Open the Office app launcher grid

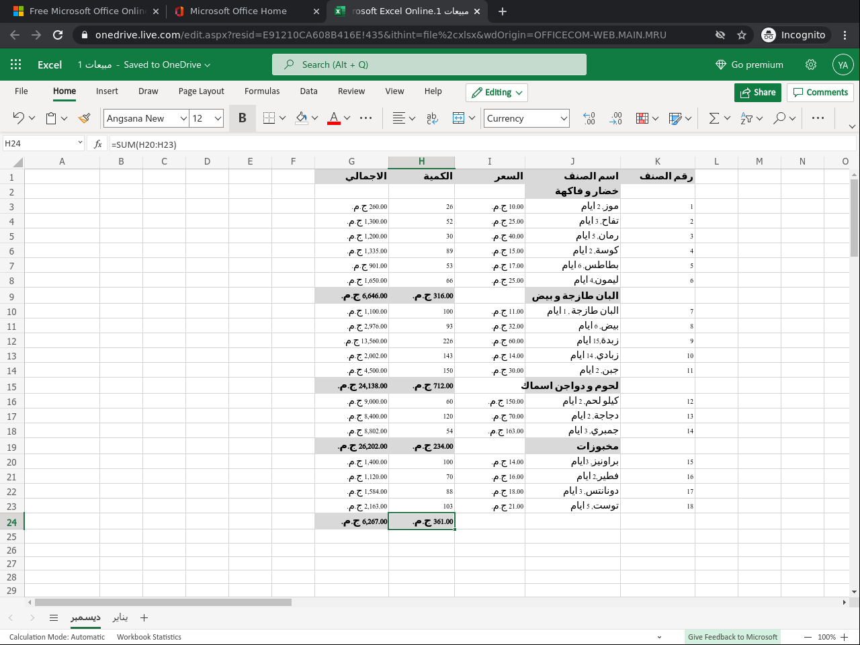[16, 64]
